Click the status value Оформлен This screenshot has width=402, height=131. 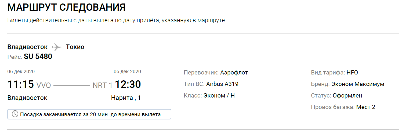347,95
